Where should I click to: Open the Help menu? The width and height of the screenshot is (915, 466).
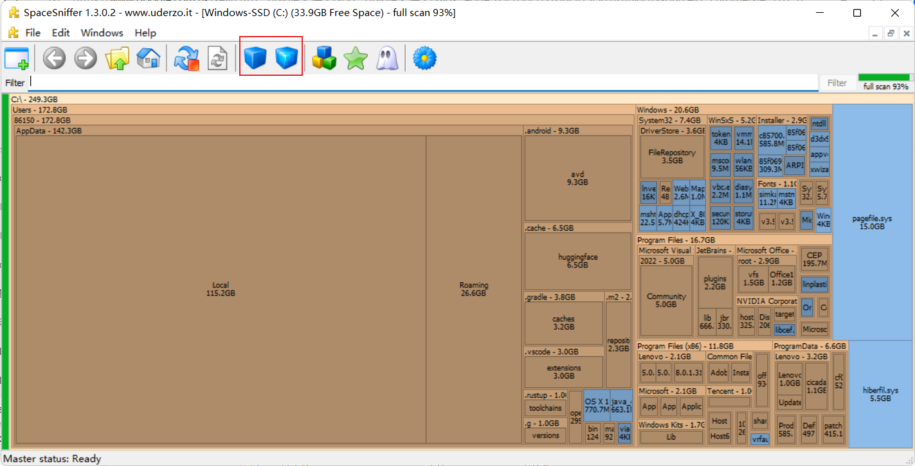(145, 33)
